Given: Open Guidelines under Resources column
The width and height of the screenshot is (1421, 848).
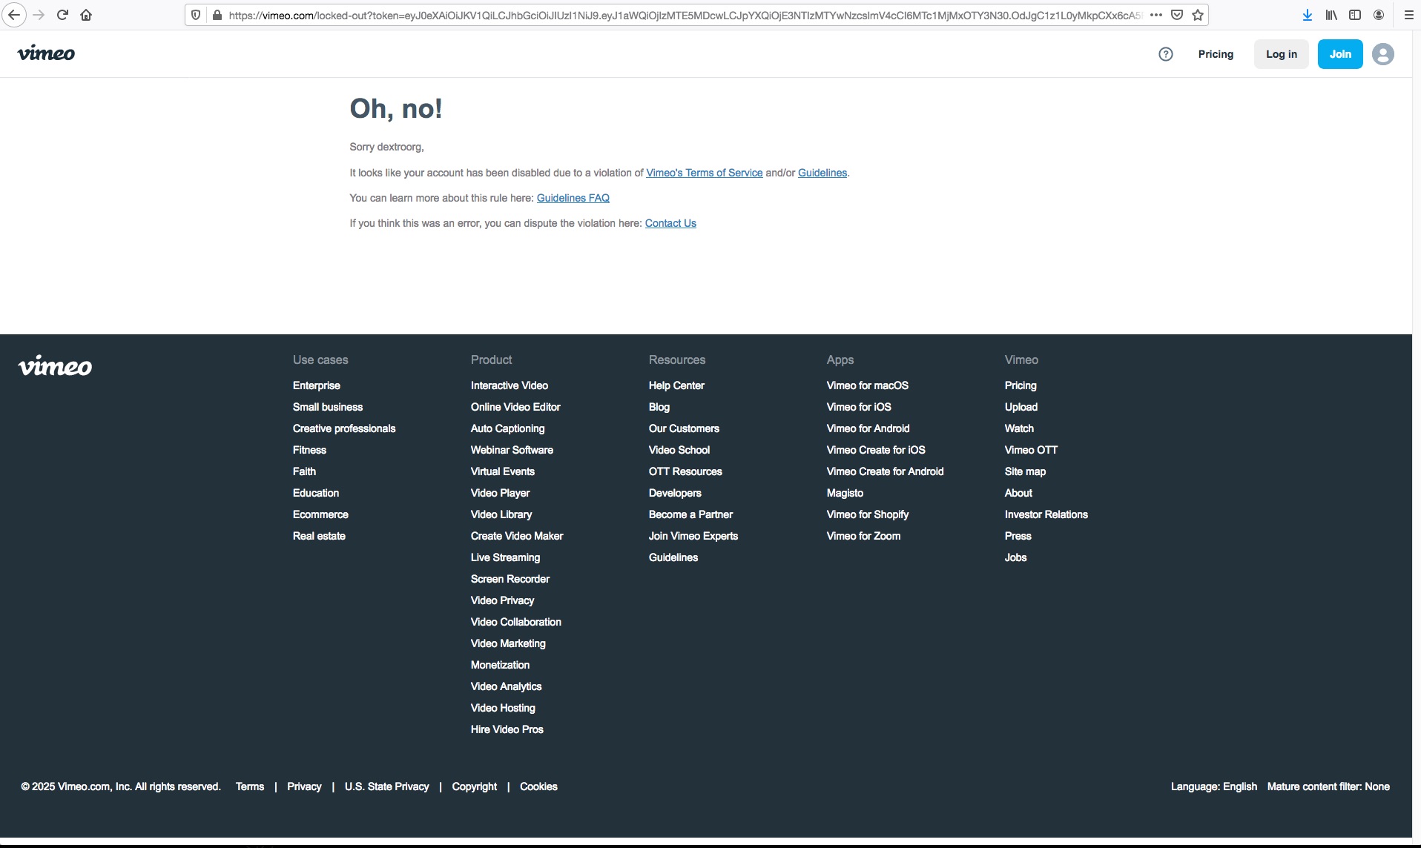Looking at the screenshot, I should click(673, 557).
